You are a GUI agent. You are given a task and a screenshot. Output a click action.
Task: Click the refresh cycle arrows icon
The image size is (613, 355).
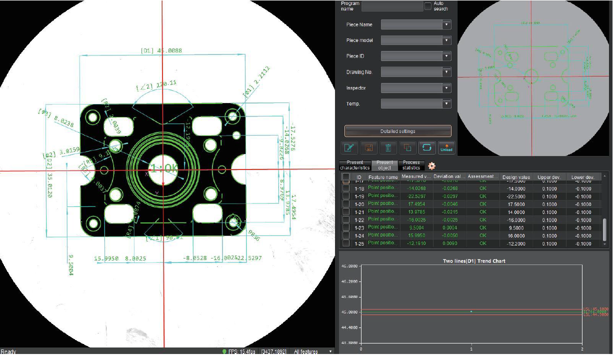point(427,147)
